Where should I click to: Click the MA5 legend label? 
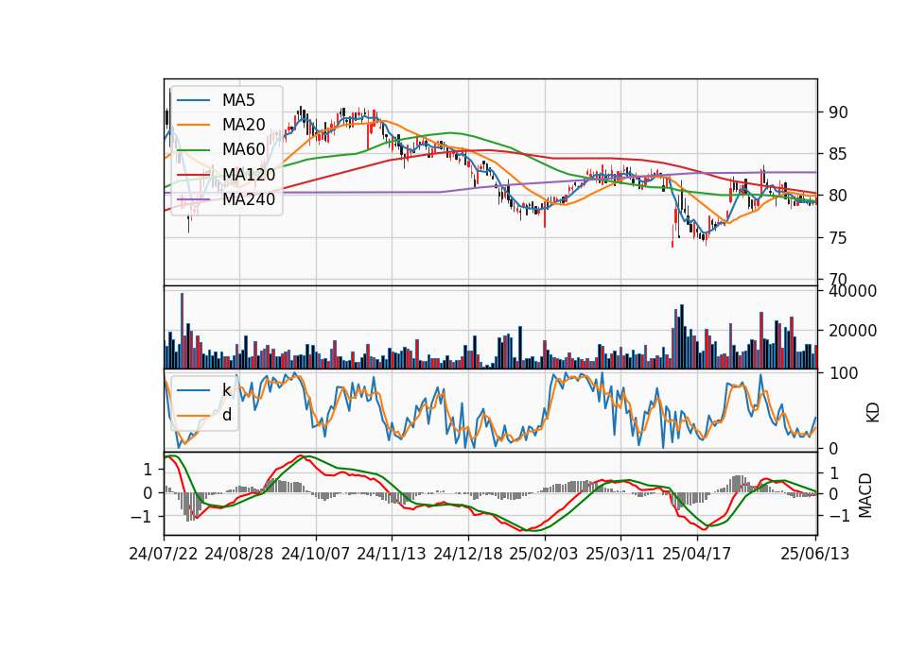[238, 100]
